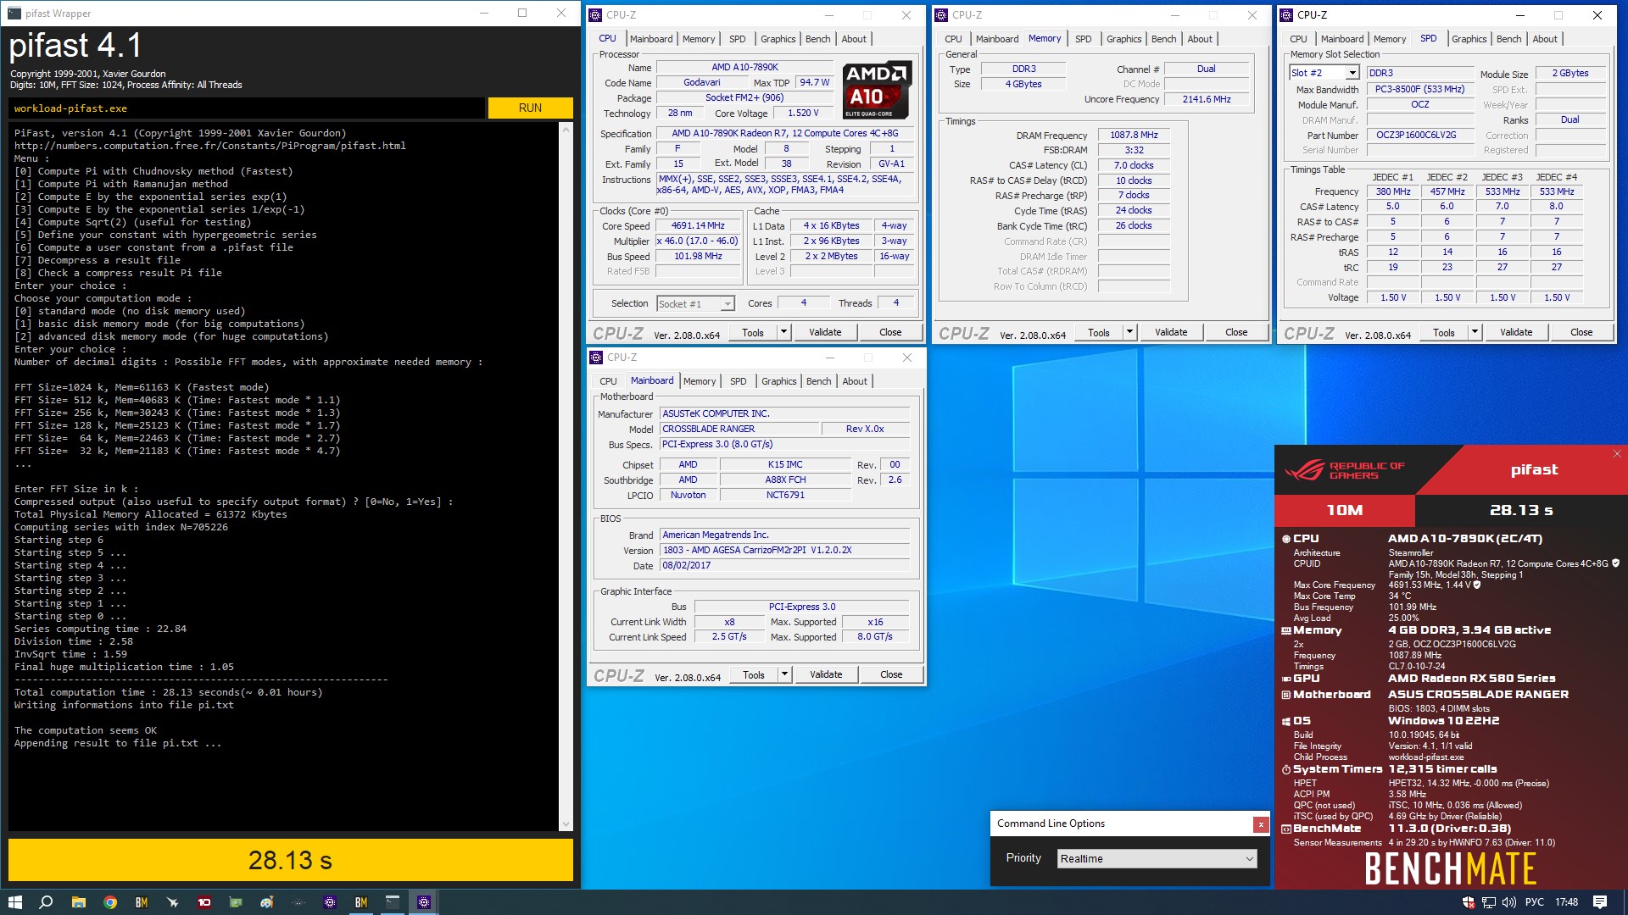Expand Tools dropdown arrow in SPD window

[1475, 332]
